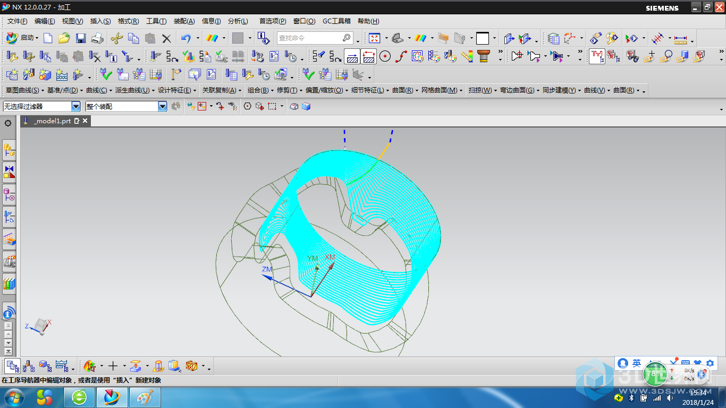Open the 整个装配 scope dropdown

click(x=163, y=106)
